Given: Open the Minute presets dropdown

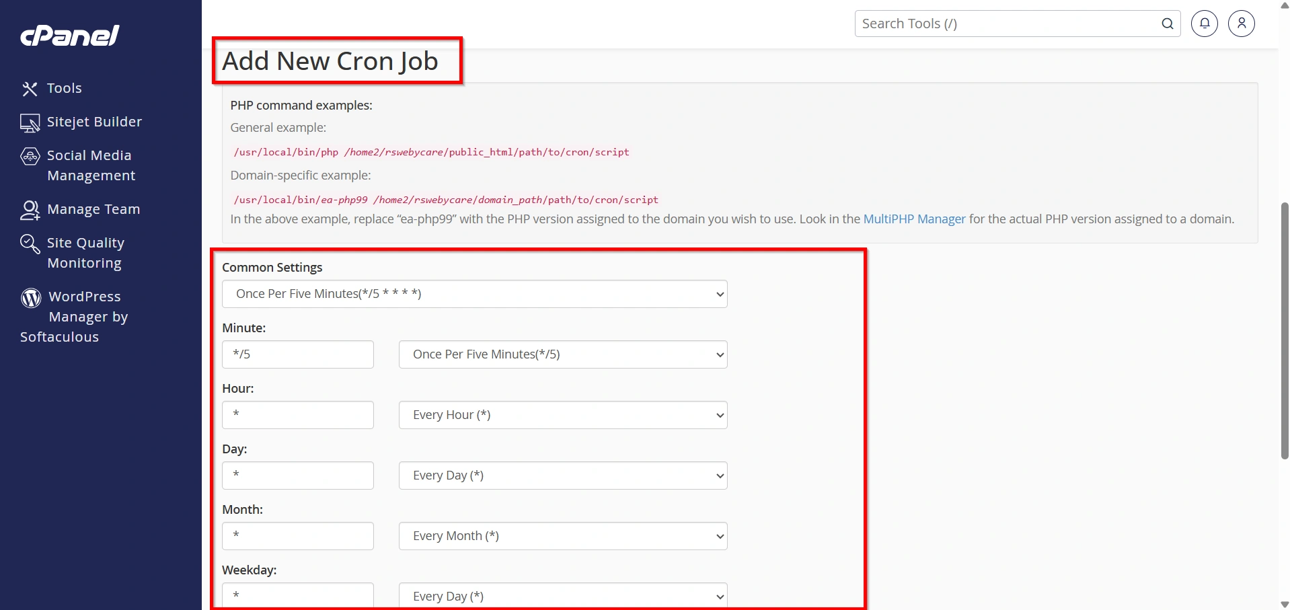Looking at the screenshot, I should point(563,354).
